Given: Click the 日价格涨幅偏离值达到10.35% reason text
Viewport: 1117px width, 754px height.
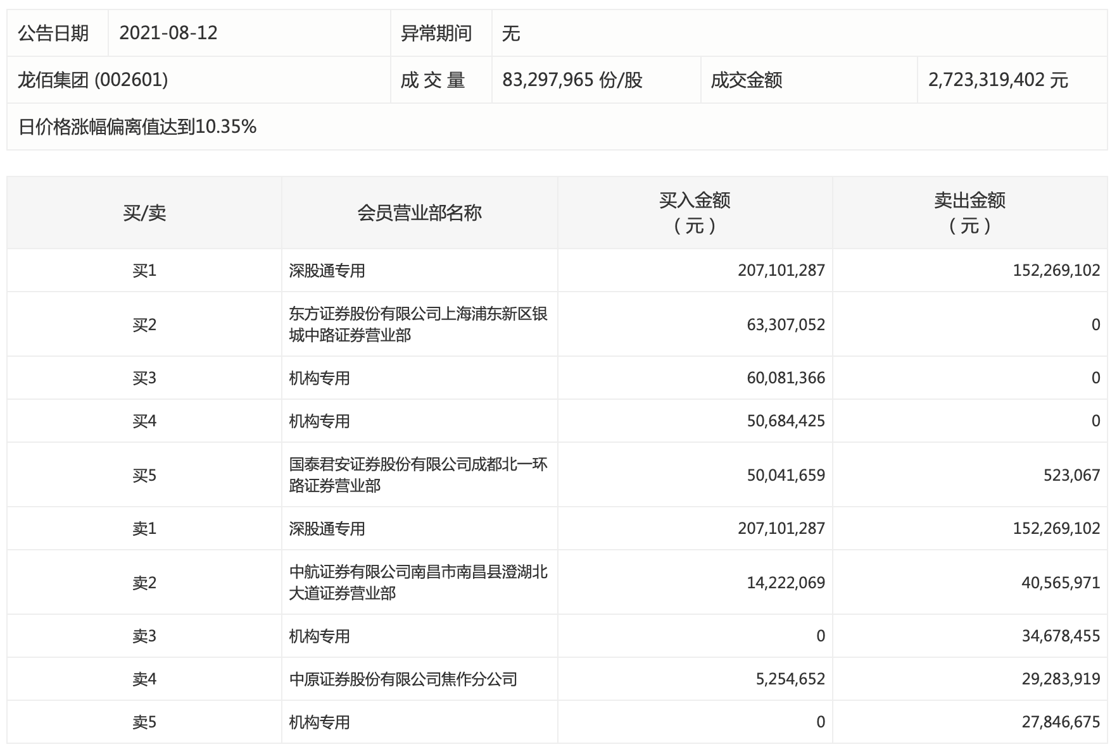Looking at the screenshot, I should 137,127.
